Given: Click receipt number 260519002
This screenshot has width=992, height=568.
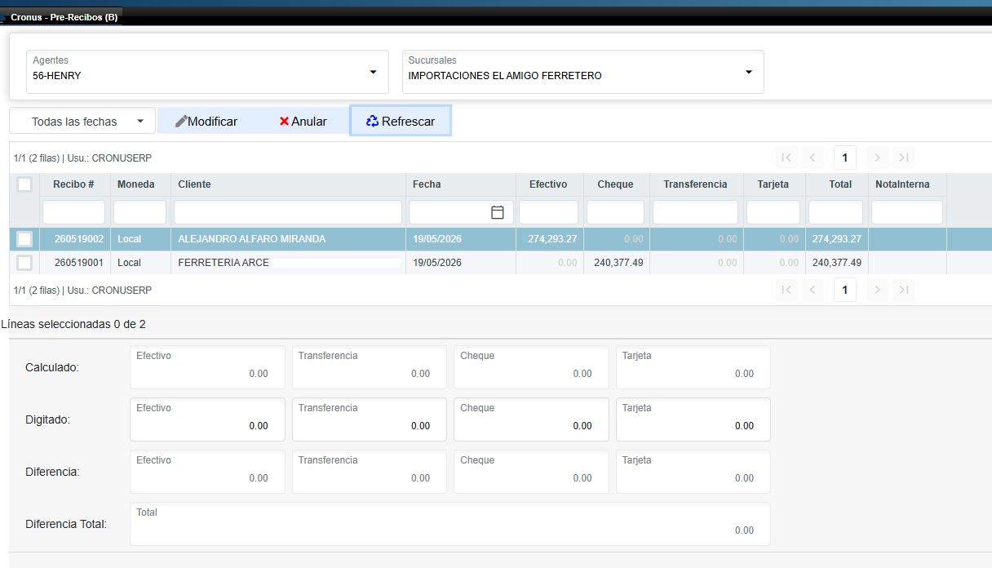Looking at the screenshot, I should pyautogui.click(x=78, y=239).
